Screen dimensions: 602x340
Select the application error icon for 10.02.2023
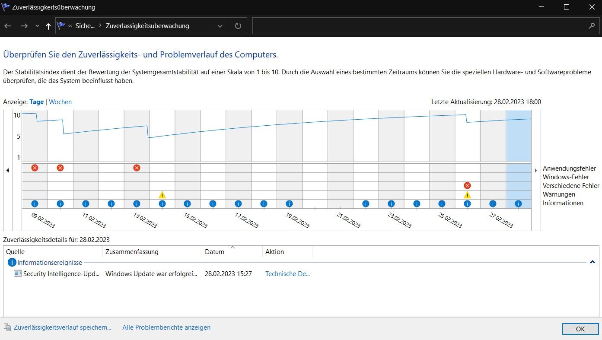(x=60, y=168)
